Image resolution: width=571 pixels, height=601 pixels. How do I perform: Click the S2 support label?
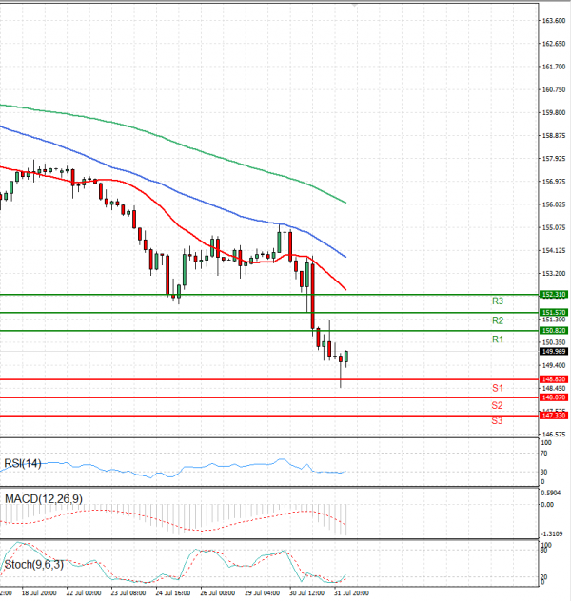point(497,405)
